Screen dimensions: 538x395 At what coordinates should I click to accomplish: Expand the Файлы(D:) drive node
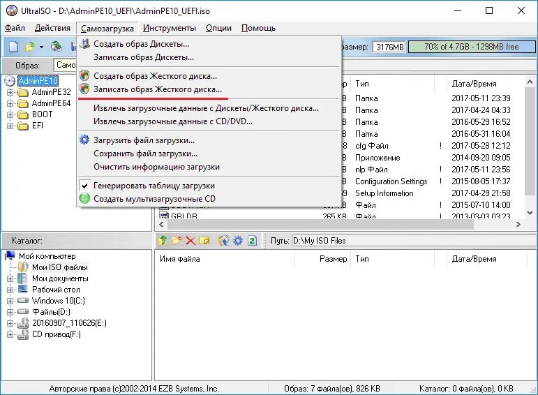click(x=10, y=312)
